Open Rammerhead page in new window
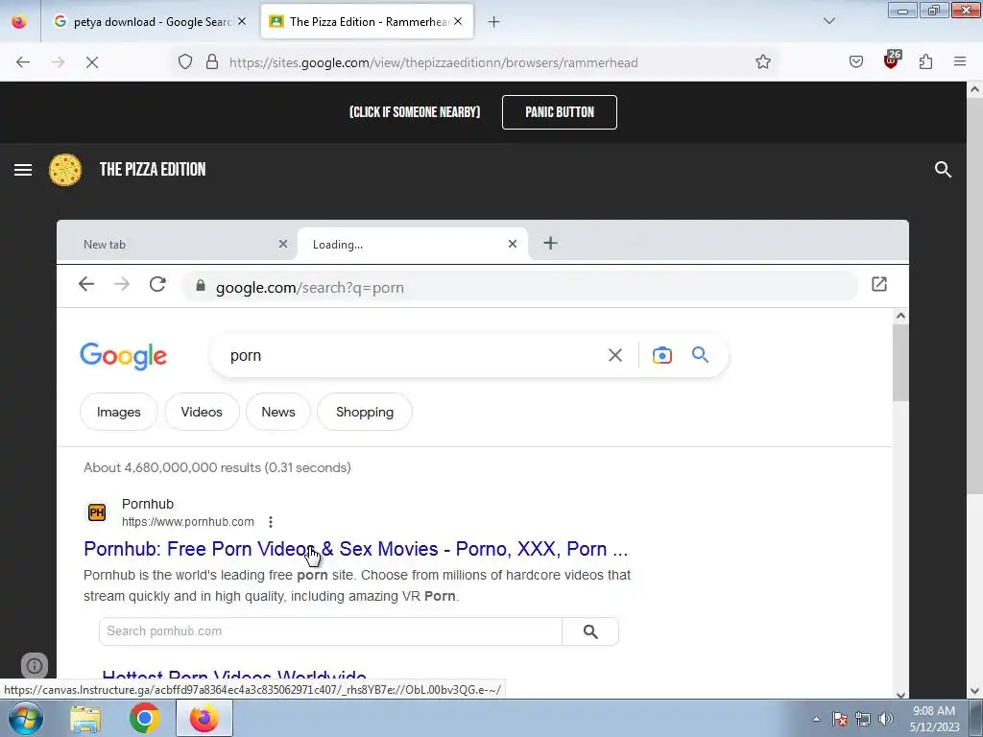The height and width of the screenshot is (737, 983). pos(879,284)
